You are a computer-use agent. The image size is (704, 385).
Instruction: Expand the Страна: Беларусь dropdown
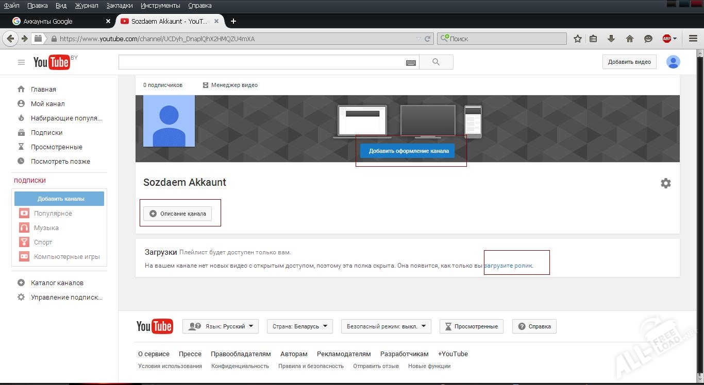pos(299,326)
